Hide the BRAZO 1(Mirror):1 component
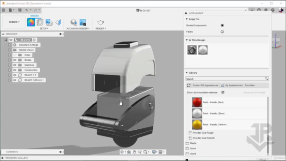Image resolution: width=286 pixels, height=161 pixels. (15, 80)
